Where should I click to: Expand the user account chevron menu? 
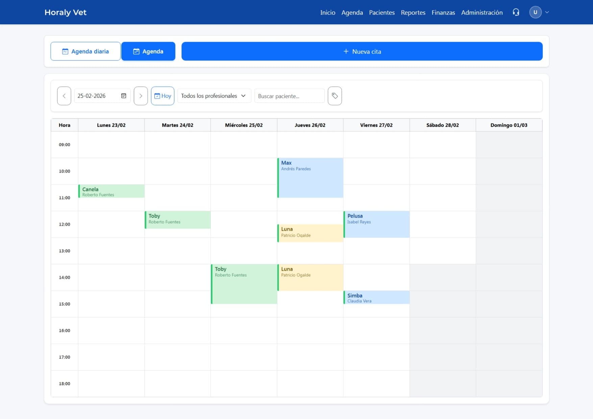[547, 12]
